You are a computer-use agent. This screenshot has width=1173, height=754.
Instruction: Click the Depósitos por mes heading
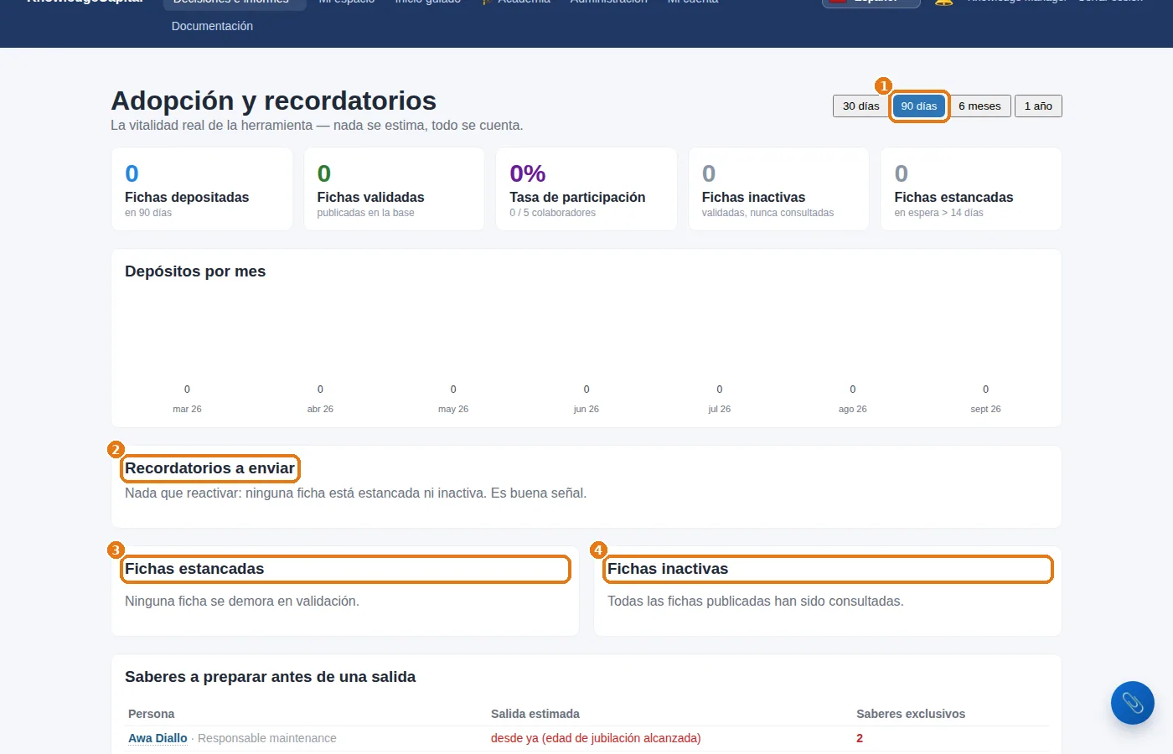(195, 271)
